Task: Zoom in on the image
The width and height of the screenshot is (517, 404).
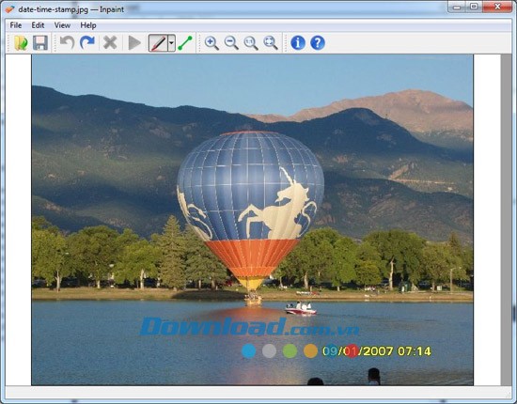Action: pyautogui.click(x=211, y=43)
